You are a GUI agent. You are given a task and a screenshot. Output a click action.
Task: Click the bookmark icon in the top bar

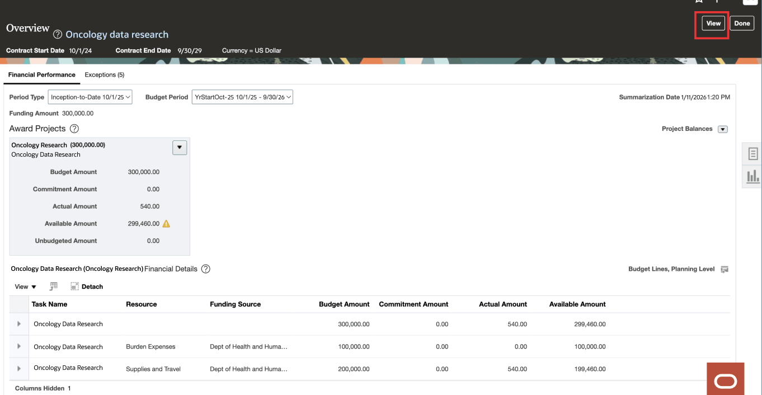click(x=698, y=2)
